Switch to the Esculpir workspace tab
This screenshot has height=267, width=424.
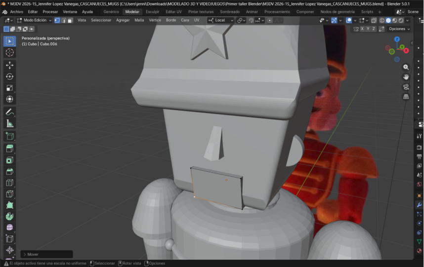point(152,11)
